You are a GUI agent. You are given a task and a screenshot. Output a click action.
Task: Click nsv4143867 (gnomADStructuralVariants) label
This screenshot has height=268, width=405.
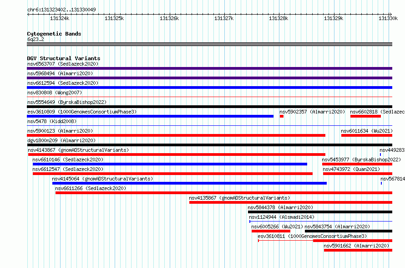pos(78,150)
